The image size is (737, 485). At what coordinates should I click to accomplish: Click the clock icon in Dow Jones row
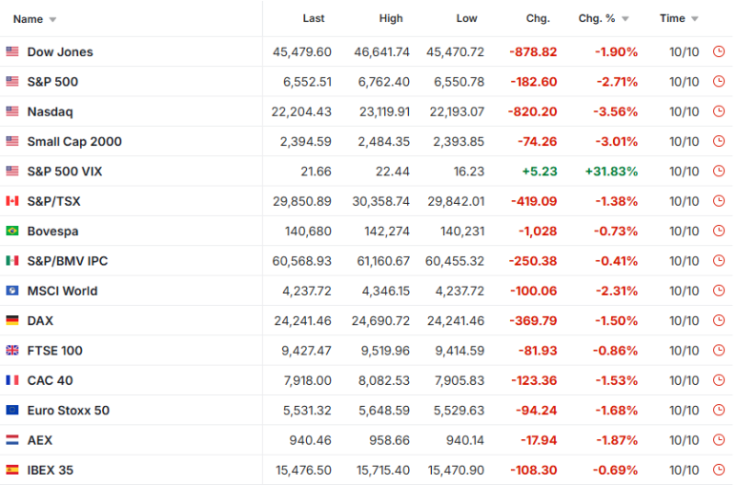pyautogui.click(x=719, y=52)
